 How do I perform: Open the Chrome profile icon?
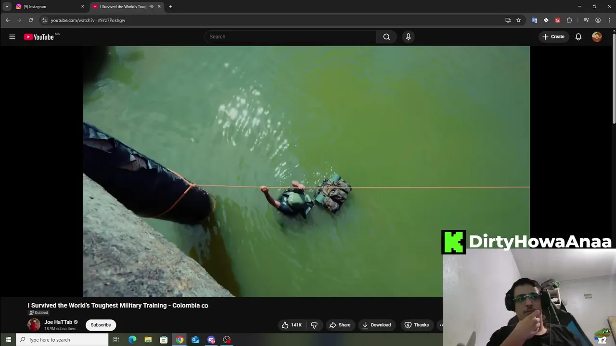pyautogui.click(x=598, y=20)
